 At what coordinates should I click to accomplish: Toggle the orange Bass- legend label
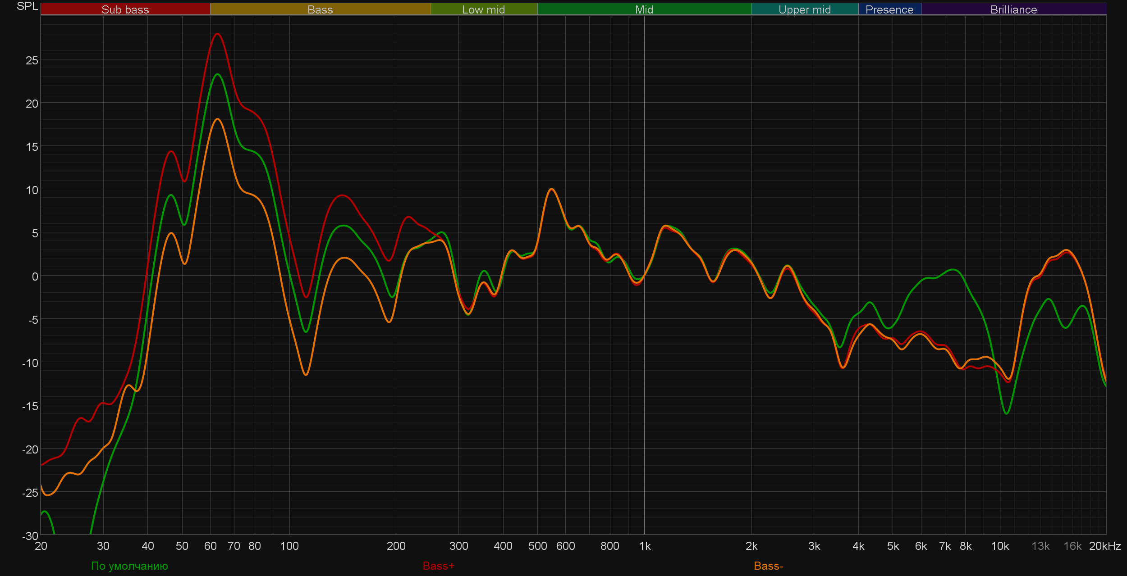point(768,566)
